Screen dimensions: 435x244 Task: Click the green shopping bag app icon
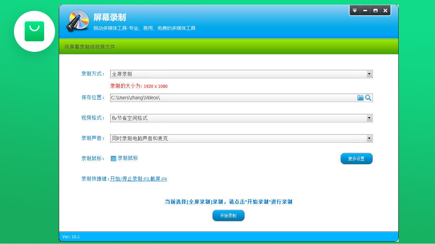coord(34,31)
